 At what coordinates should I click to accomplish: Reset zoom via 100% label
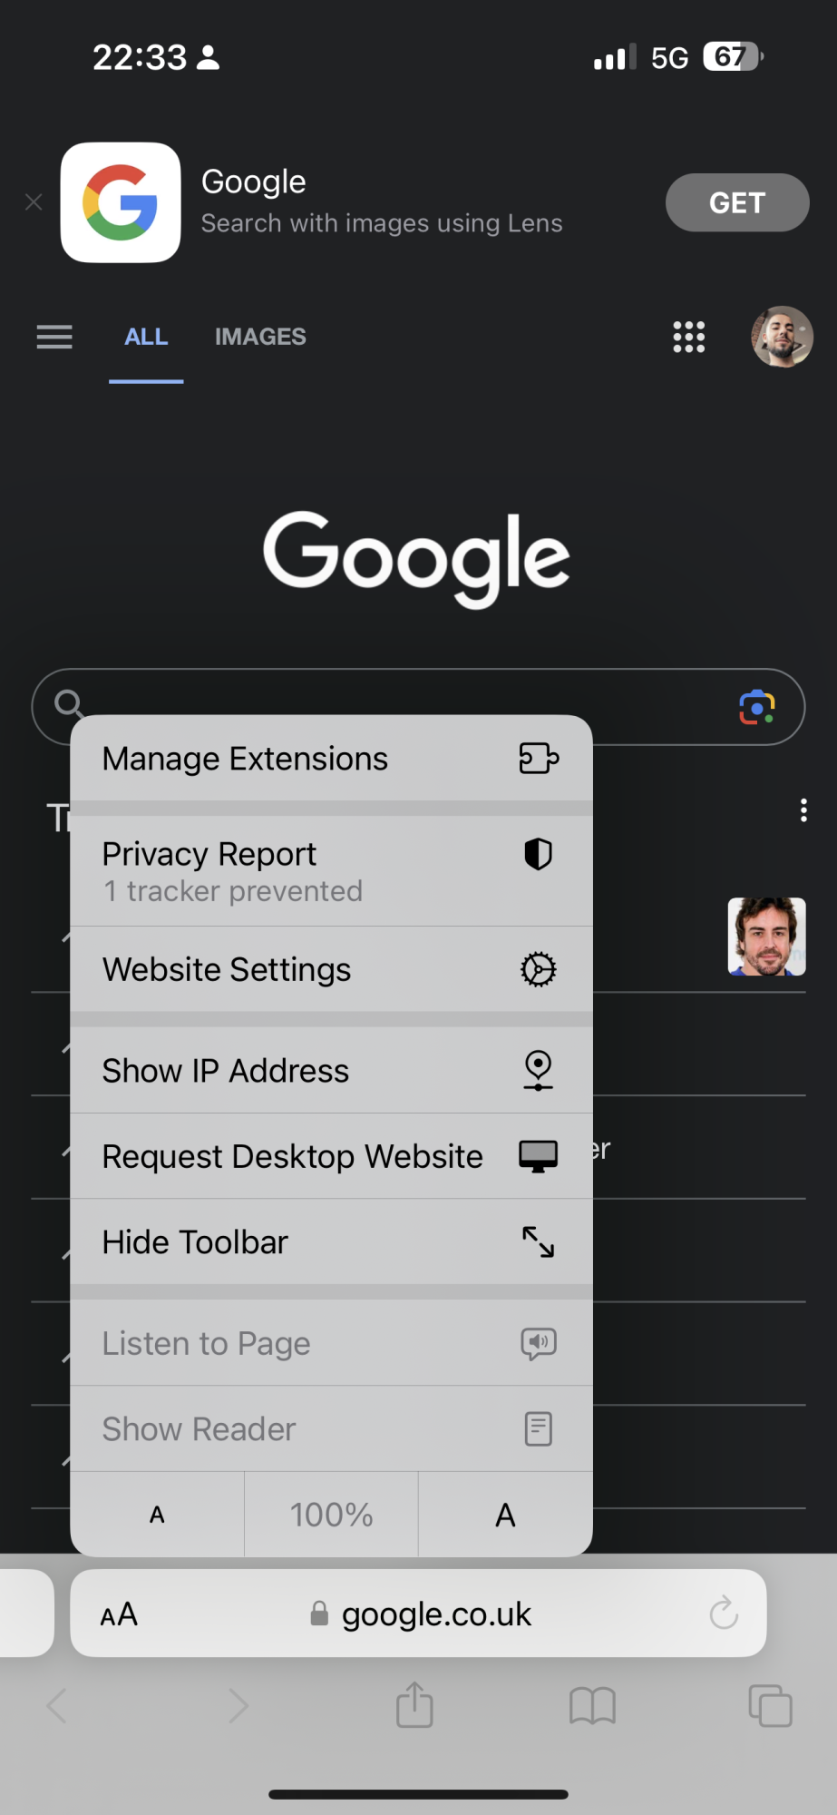[x=331, y=1515]
